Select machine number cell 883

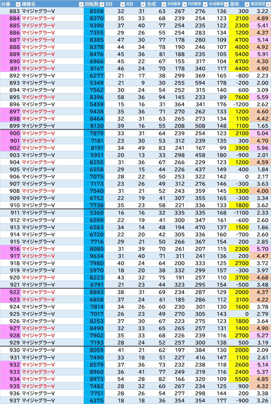11,11
